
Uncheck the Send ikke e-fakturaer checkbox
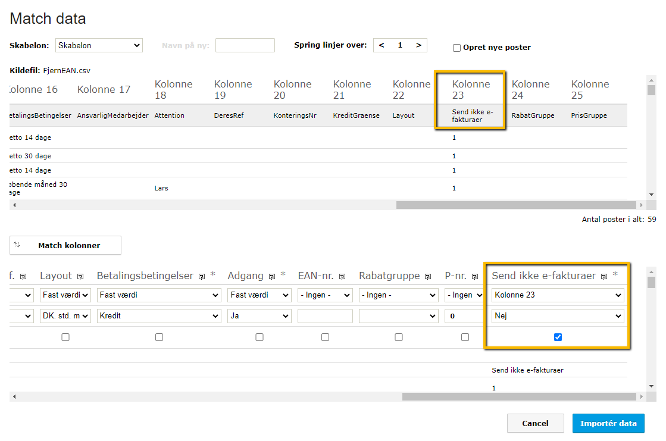[x=558, y=337]
